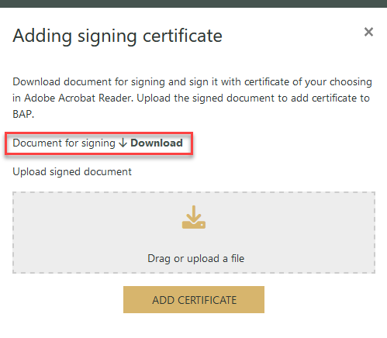Click the word BAP in the description

23,114
